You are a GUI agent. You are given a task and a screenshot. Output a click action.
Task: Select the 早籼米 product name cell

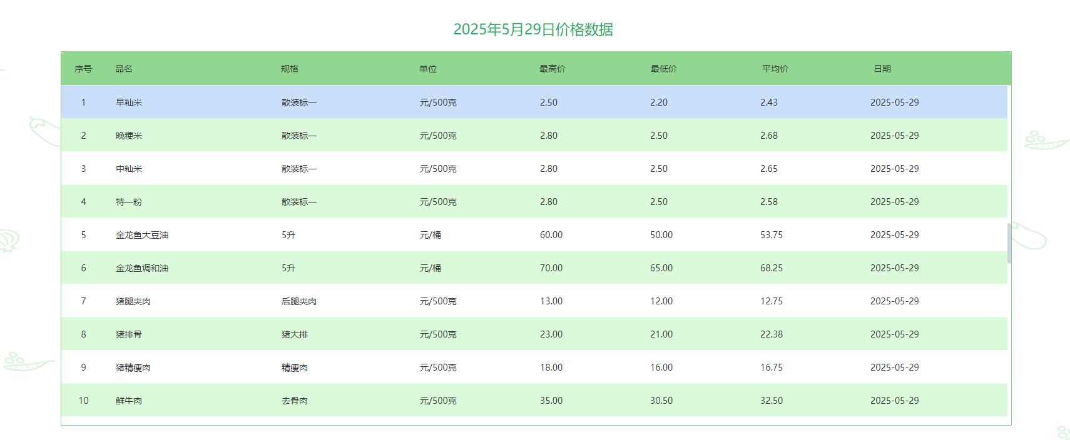click(x=129, y=102)
